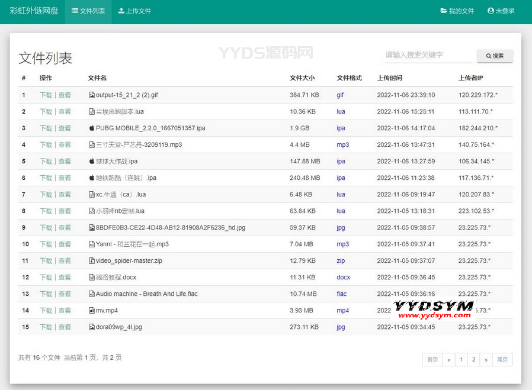Viewport: 532px width, 390px height.
Task: Click the zip archive icon beside video_spider-master.zip
Action: (91, 261)
